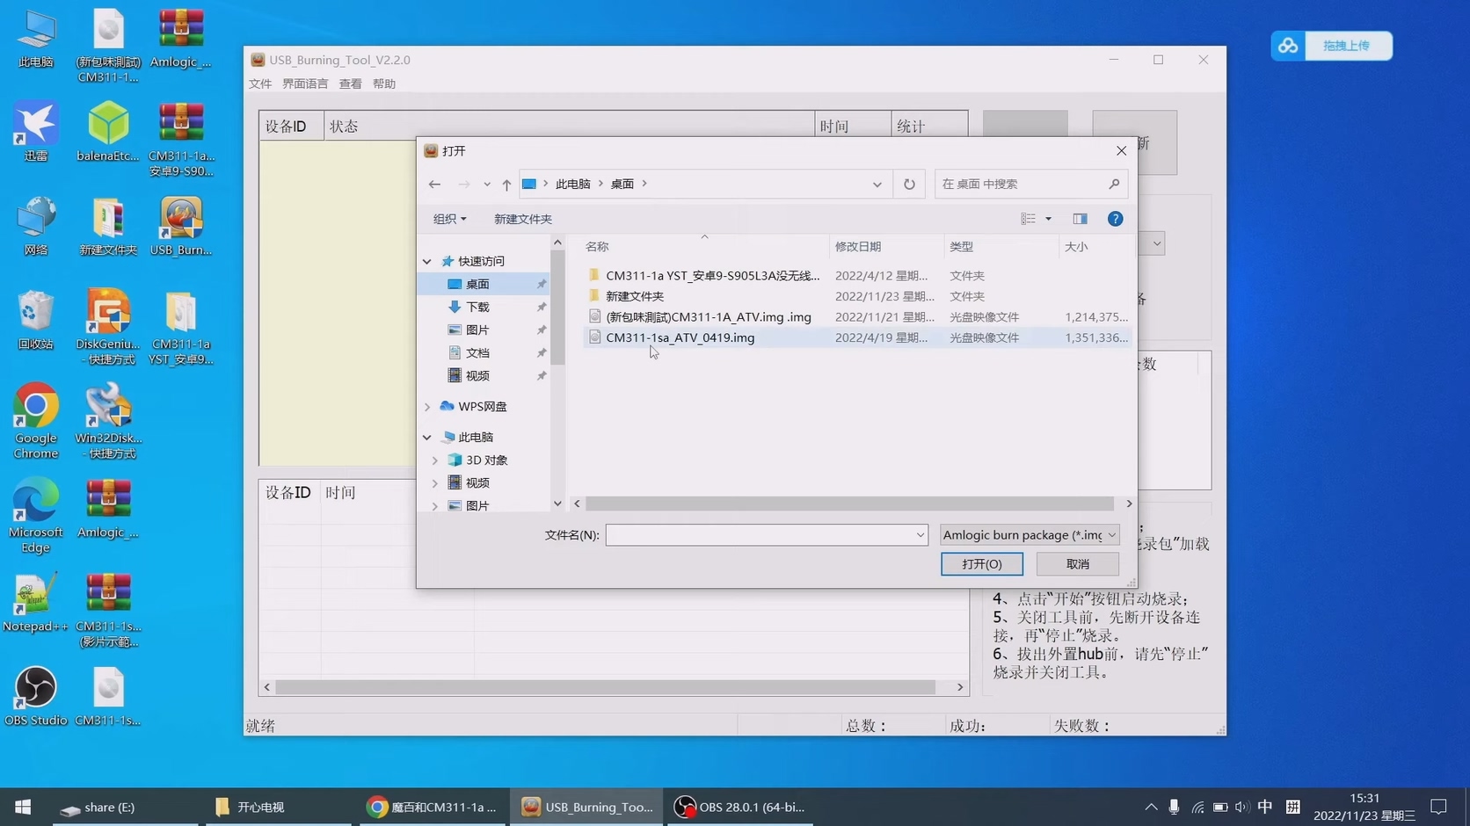Screen dimensions: 1470x826
Task: Open the 组织 dropdown menu
Action: [x=449, y=218]
